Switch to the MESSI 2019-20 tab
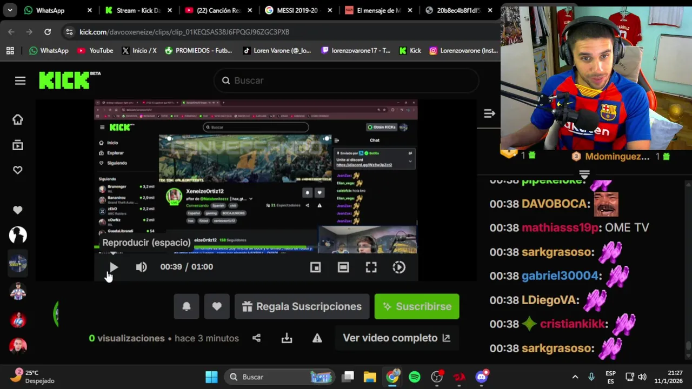This screenshot has width=692, height=389. pos(297,10)
